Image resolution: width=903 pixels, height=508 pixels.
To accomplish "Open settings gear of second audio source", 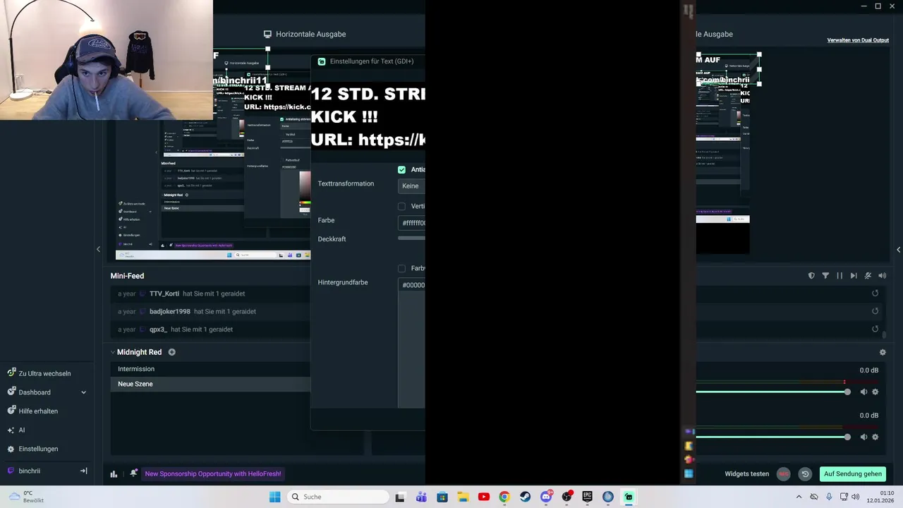I will tap(875, 437).
